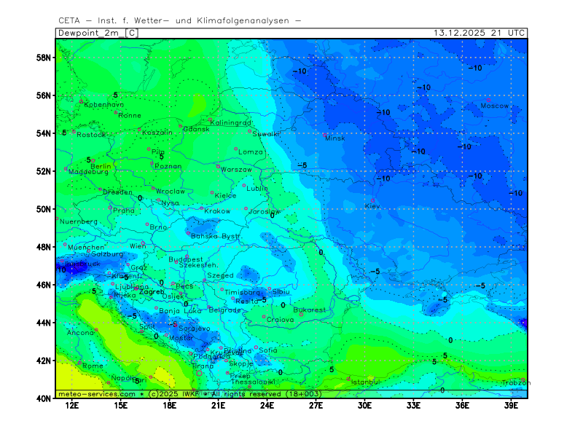The height and width of the screenshot is (437, 583).
Task: Select the Kiev city marker
Action: [373, 200]
